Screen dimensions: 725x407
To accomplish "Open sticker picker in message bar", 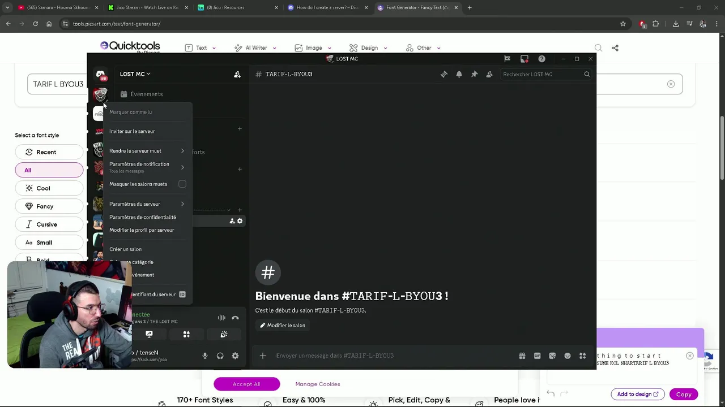I will point(552,356).
